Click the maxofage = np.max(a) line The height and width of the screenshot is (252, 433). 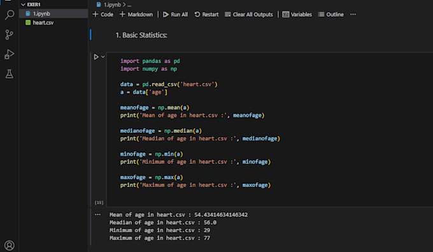(152, 177)
